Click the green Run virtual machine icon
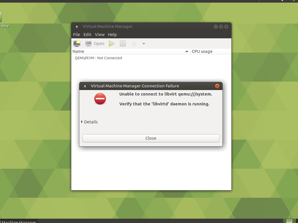The height and width of the screenshot is (223, 298). pos(112,43)
